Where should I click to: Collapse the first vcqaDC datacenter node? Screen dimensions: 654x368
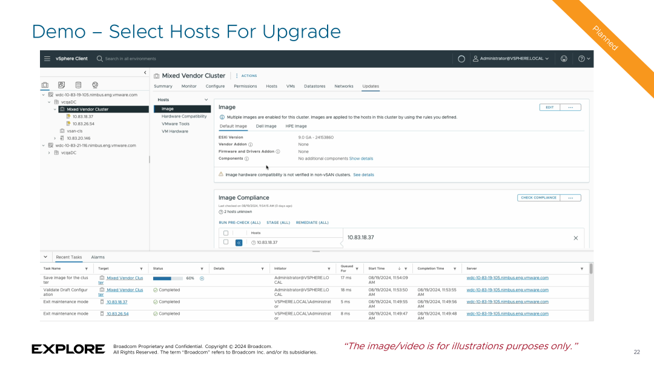click(49, 102)
